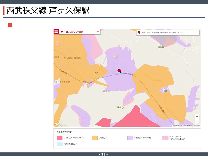Click the red pin icon in the search box
Screen dimensions: 208x156
tap(139, 32)
